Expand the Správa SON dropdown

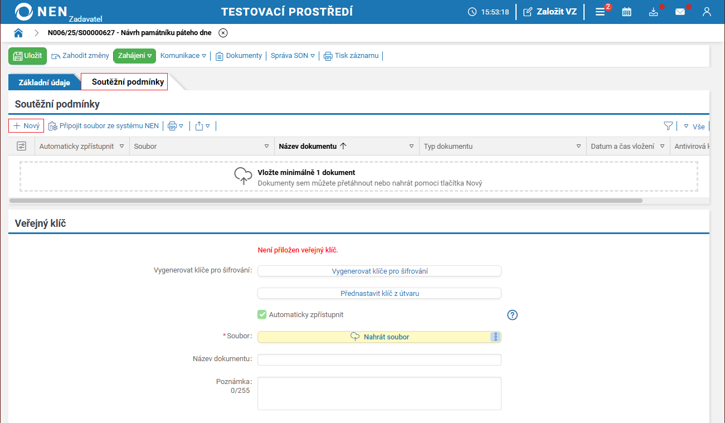coord(293,56)
